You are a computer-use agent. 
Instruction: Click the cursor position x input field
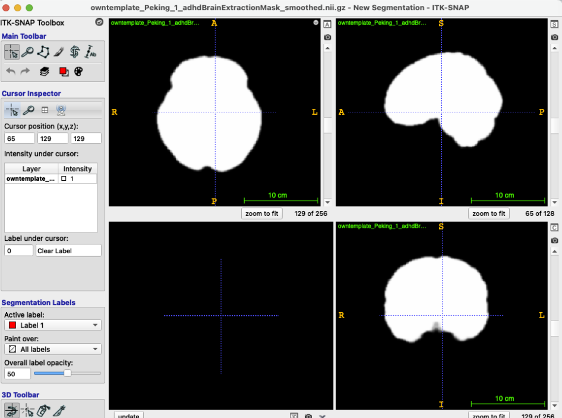(x=18, y=138)
